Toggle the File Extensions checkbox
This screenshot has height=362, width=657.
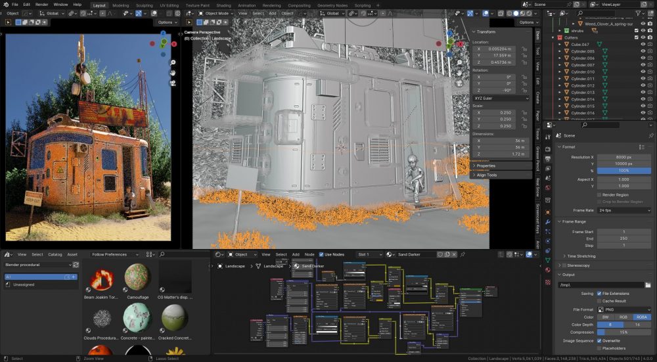[599, 294]
